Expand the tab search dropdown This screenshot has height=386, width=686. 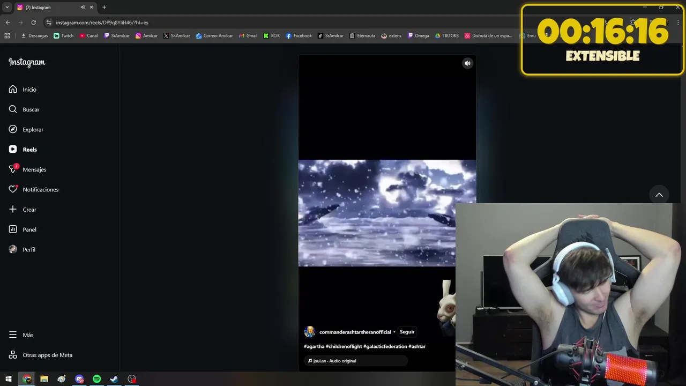click(x=7, y=7)
